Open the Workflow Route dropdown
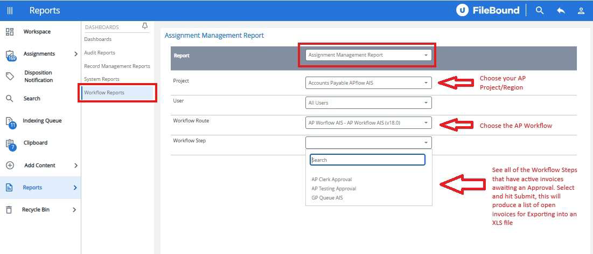 click(368, 122)
